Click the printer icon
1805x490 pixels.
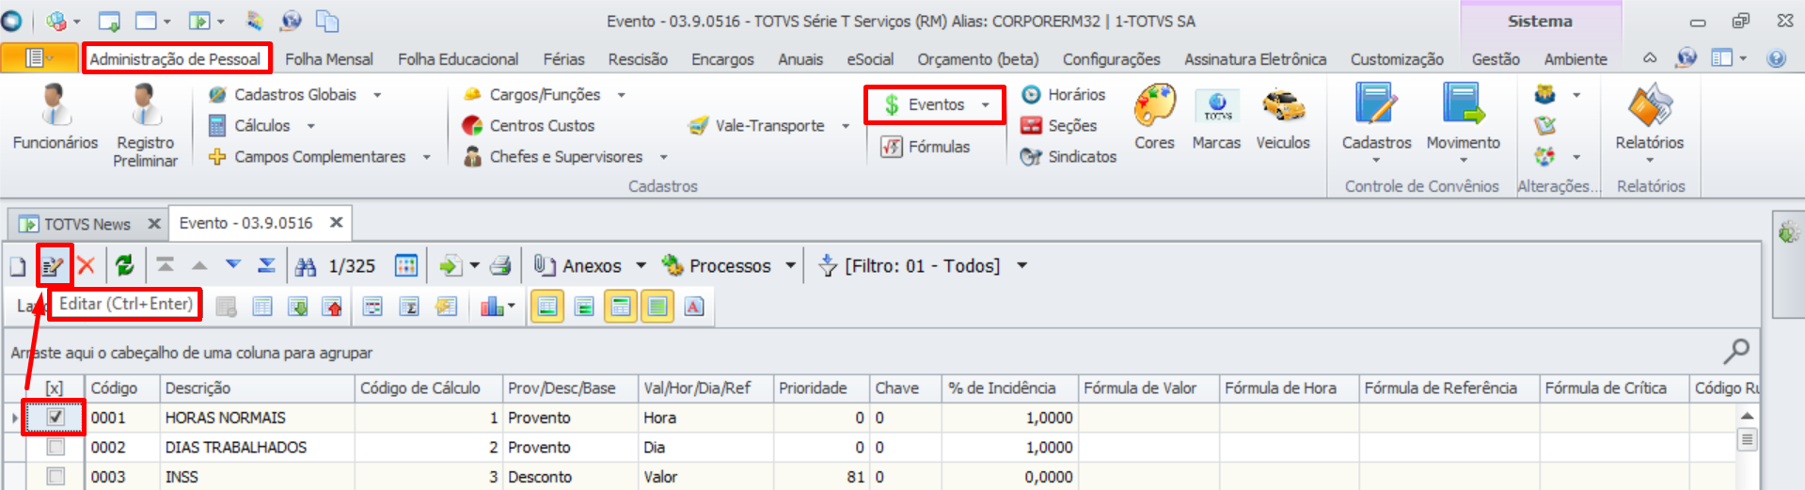click(x=500, y=266)
